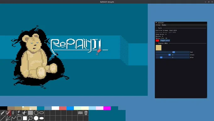Select the scissors cut tool
The height and width of the screenshot is (121, 214).
(25, 113)
